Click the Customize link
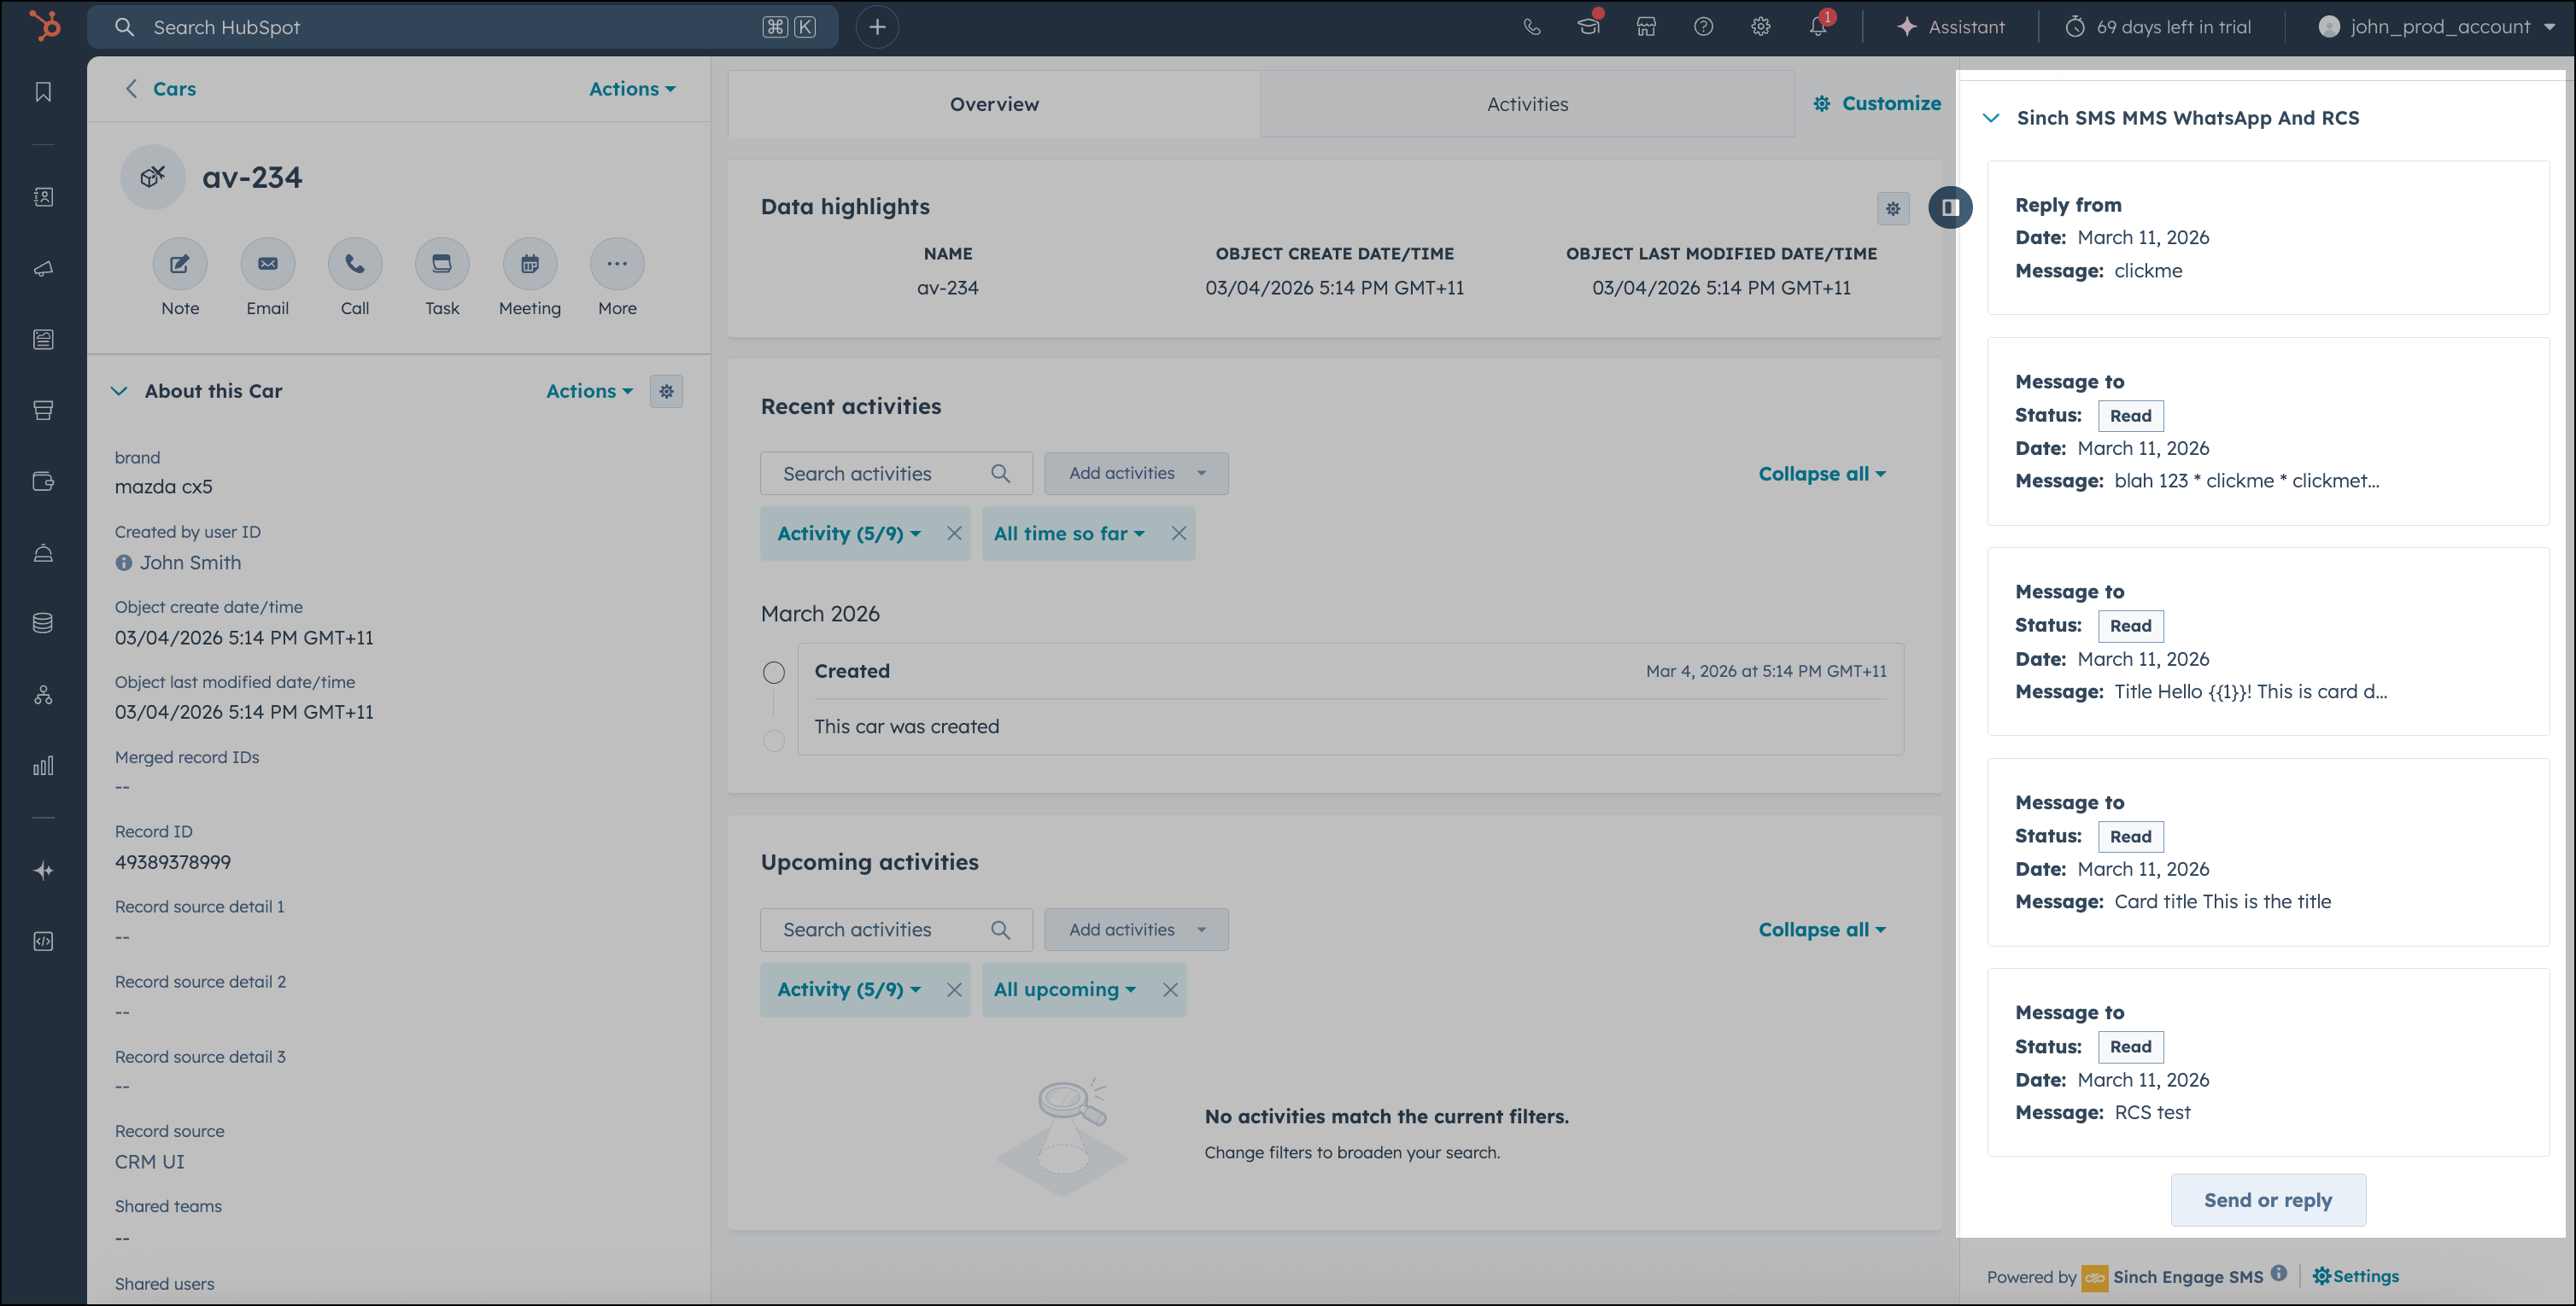This screenshot has height=1306, width=2576. 1877,103
